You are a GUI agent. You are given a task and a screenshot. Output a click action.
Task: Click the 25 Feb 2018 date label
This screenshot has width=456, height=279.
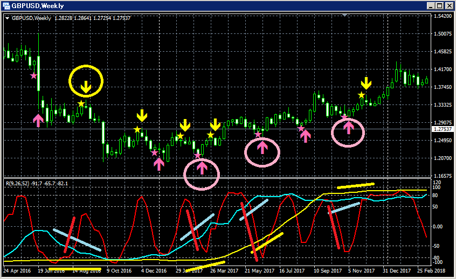pyautogui.click(x=431, y=270)
